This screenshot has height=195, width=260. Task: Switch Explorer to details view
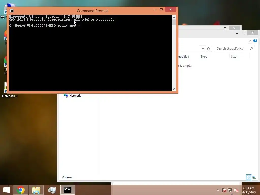point(248,177)
